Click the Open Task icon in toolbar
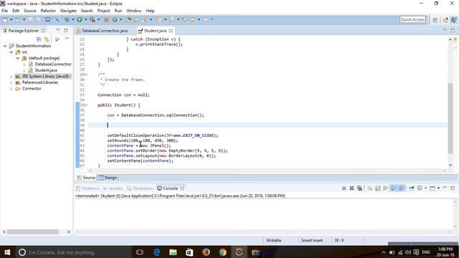Image resolution: width=459 pixels, height=258 pixels. point(136,19)
